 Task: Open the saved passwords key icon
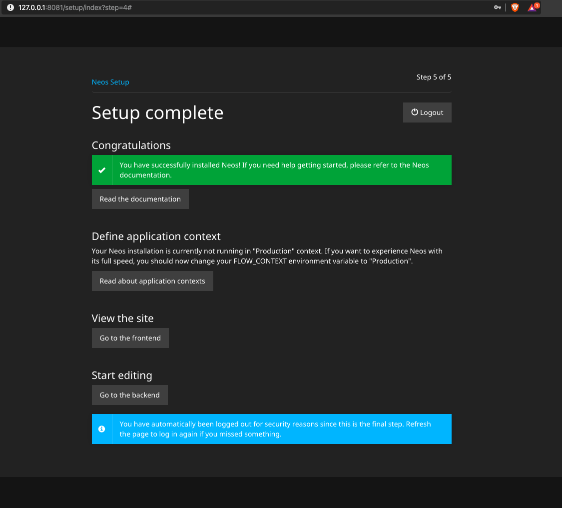(x=498, y=7)
